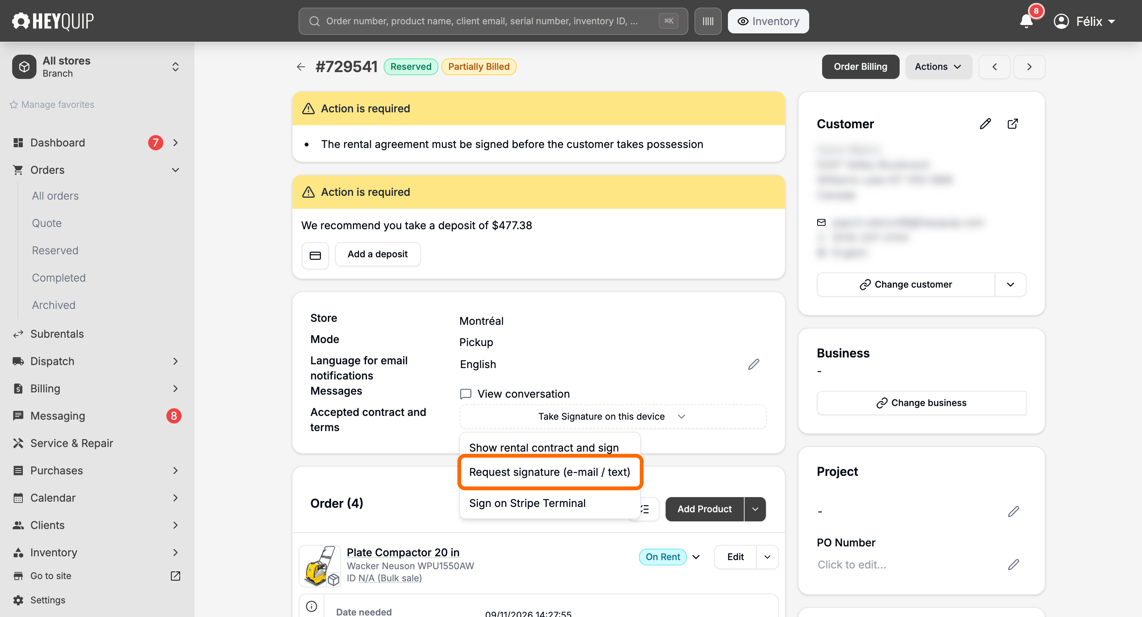Select Request signature (e-mail / text)

550,472
